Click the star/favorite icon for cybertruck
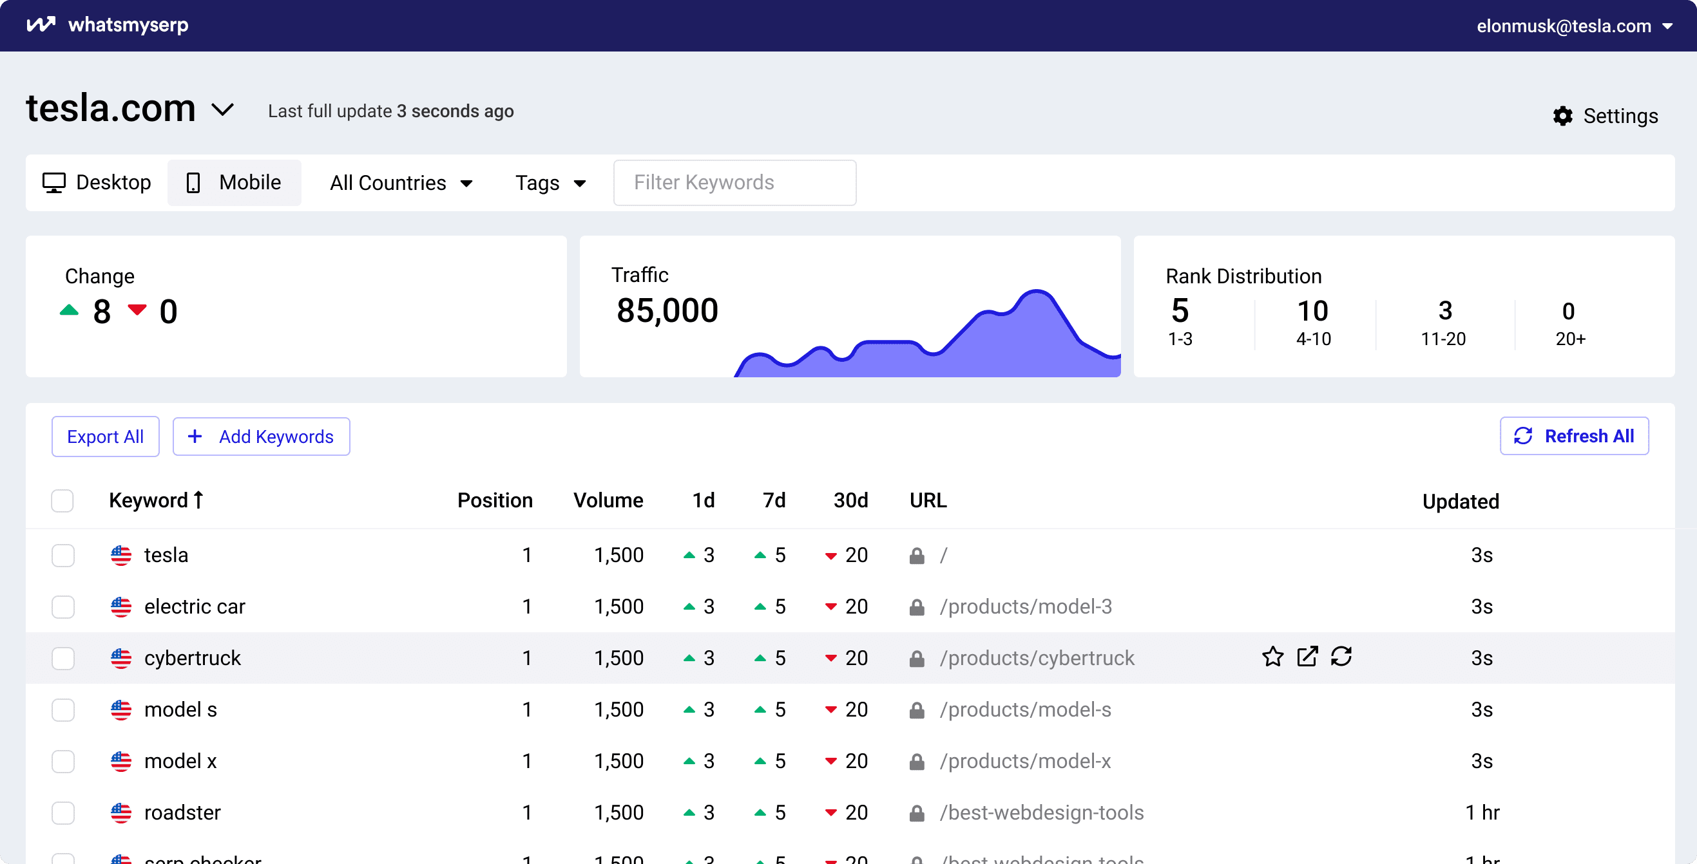 click(x=1274, y=659)
